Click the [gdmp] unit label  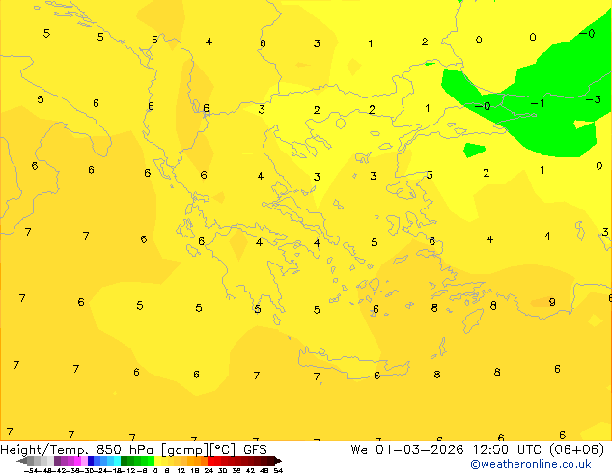tap(185, 450)
